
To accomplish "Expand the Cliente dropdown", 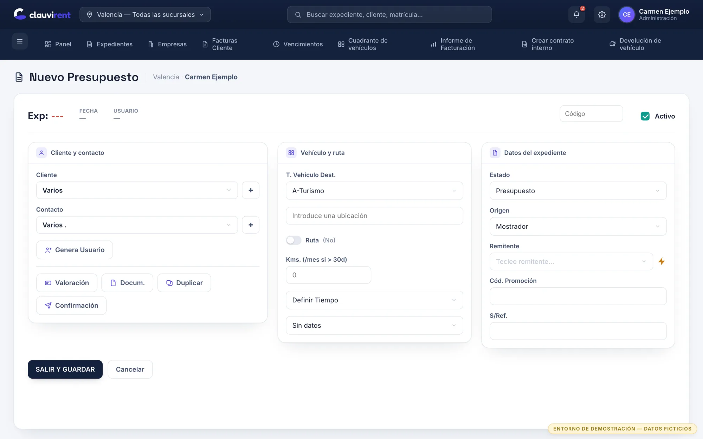I will point(137,190).
